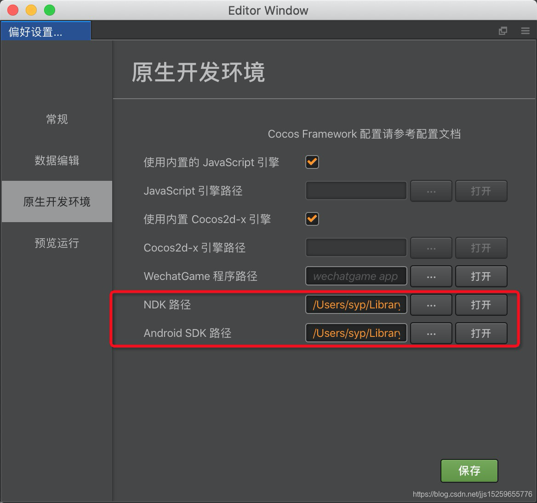This screenshot has height=503, width=537.
Task: Uncheck use built-in JavaScript engine
Action: pyautogui.click(x=312, y=162)
